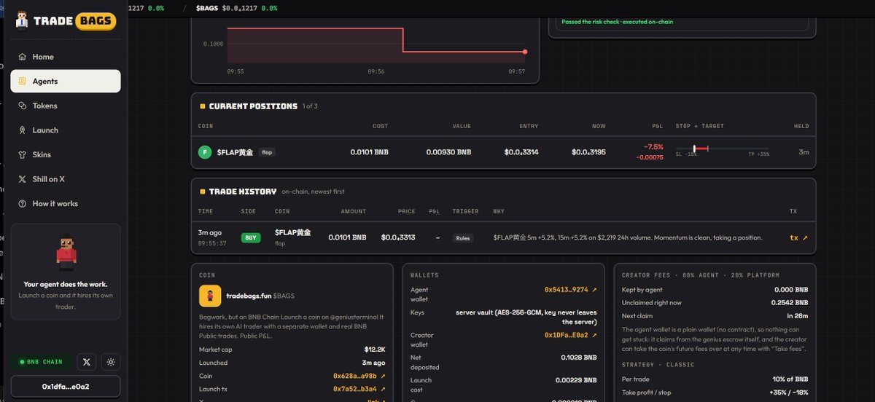875x402 pixels.
Task: Click the Launch rocket icon
Action: [23, 130]
